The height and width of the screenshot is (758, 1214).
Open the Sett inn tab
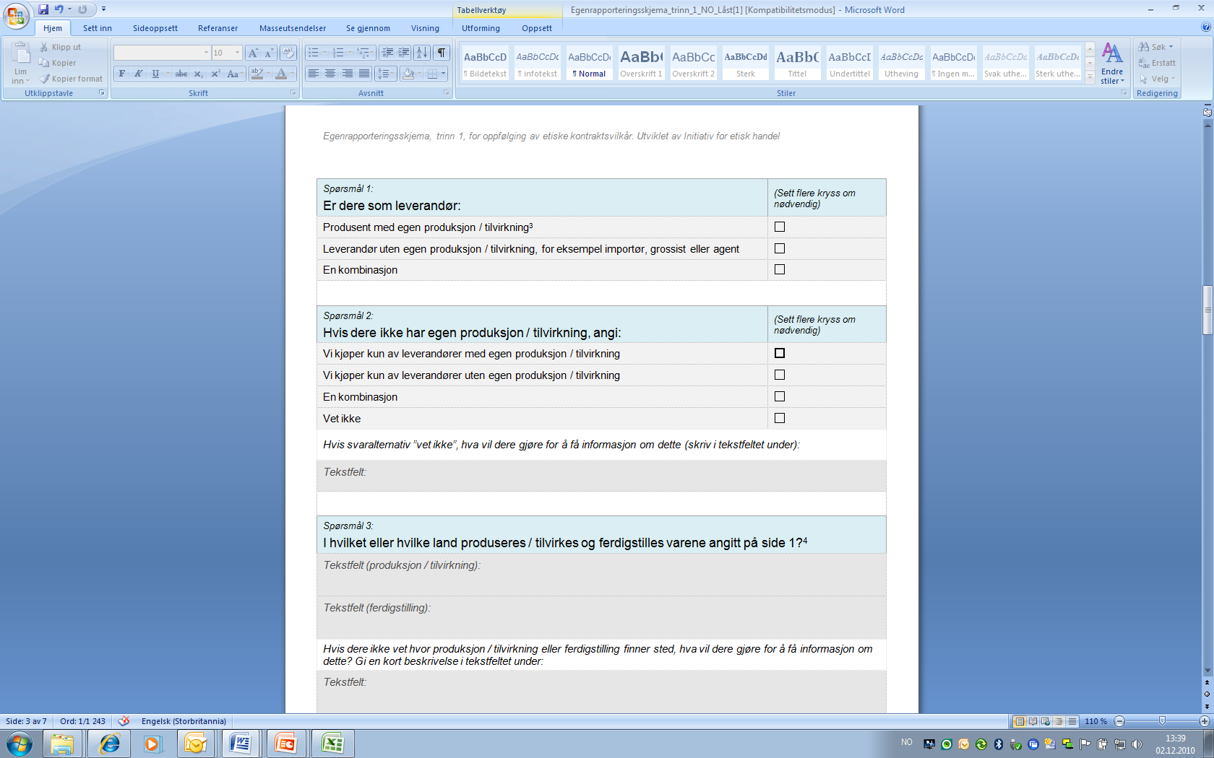point(97,28)
